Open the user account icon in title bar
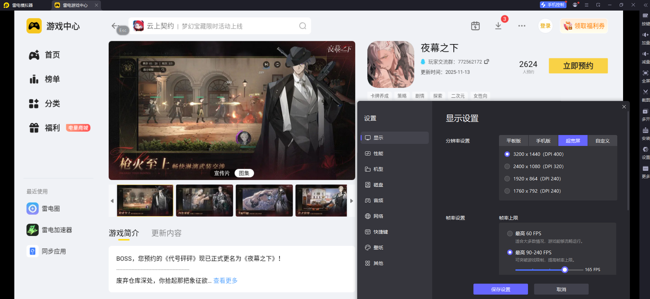The image size is (650, 299). [575, 5]
